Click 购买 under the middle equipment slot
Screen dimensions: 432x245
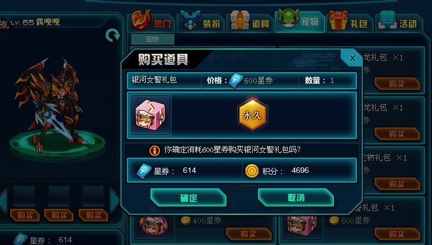tap(59, 215)
